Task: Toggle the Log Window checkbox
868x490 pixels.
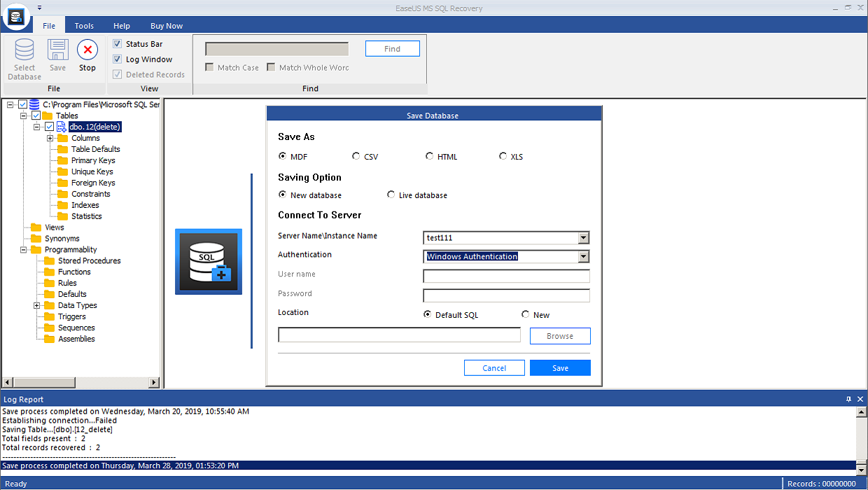Action: tap(118, 59)
